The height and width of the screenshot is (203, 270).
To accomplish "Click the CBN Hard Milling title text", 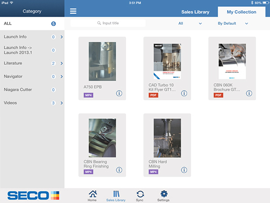I will pyautogui.click(x=158, y=164).
